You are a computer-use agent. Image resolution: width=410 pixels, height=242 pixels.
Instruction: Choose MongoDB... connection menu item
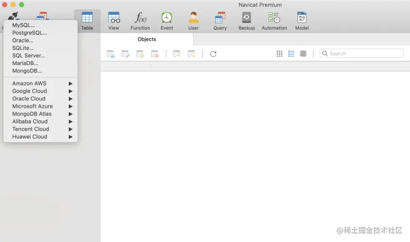point(41,71)
